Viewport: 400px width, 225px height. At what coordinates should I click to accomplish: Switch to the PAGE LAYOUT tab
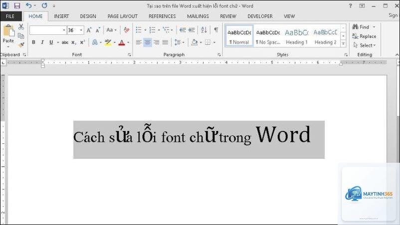pyautogui.click(x=123, y=16)
